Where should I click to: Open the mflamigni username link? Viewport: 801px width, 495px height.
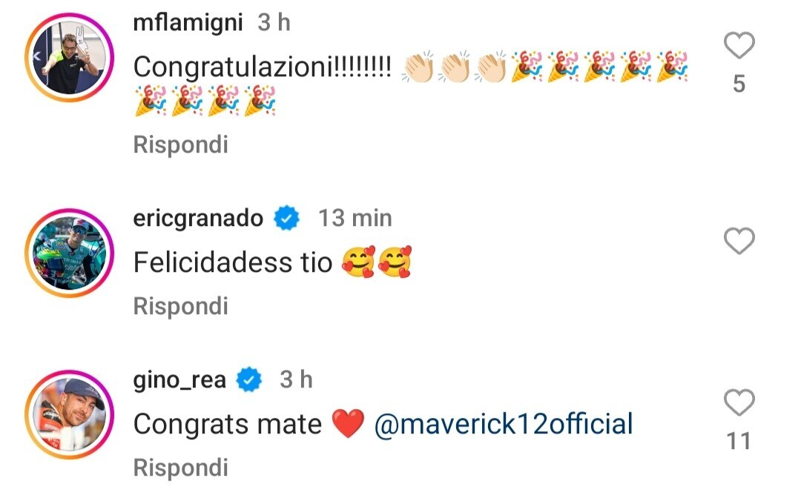click(188, 23)
